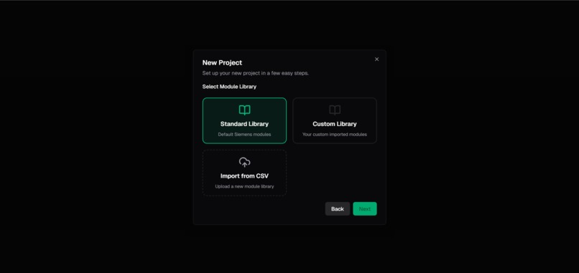Click the 'Select Module Library' heading

[229, 87]
